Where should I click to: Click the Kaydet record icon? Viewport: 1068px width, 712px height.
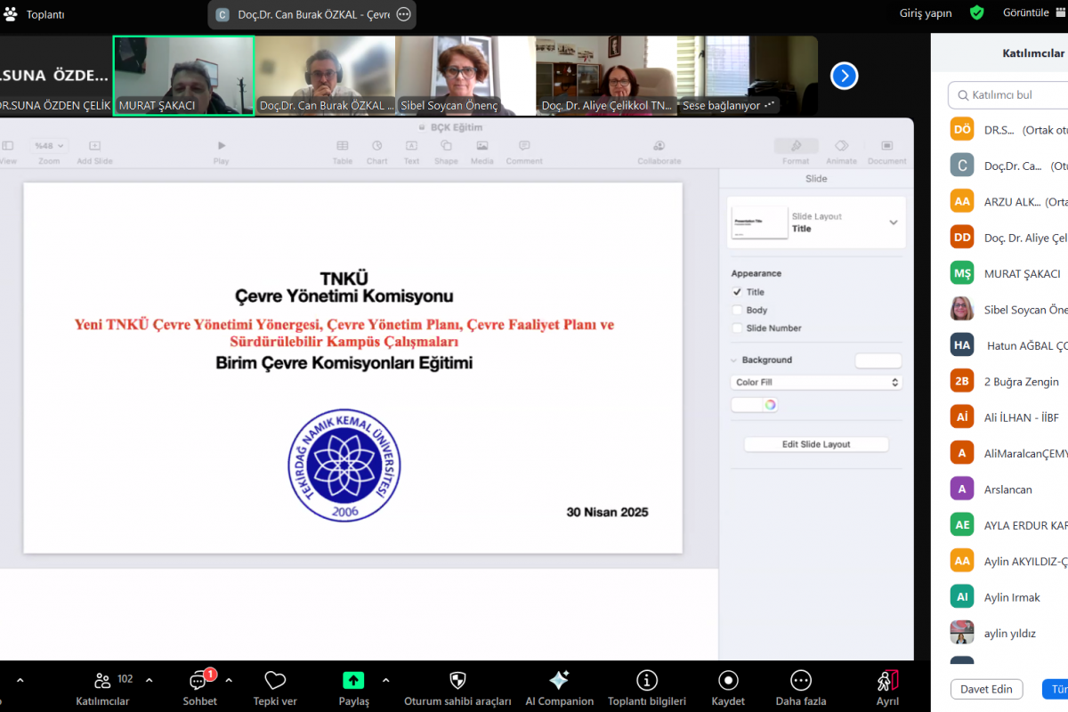point(728,681)
